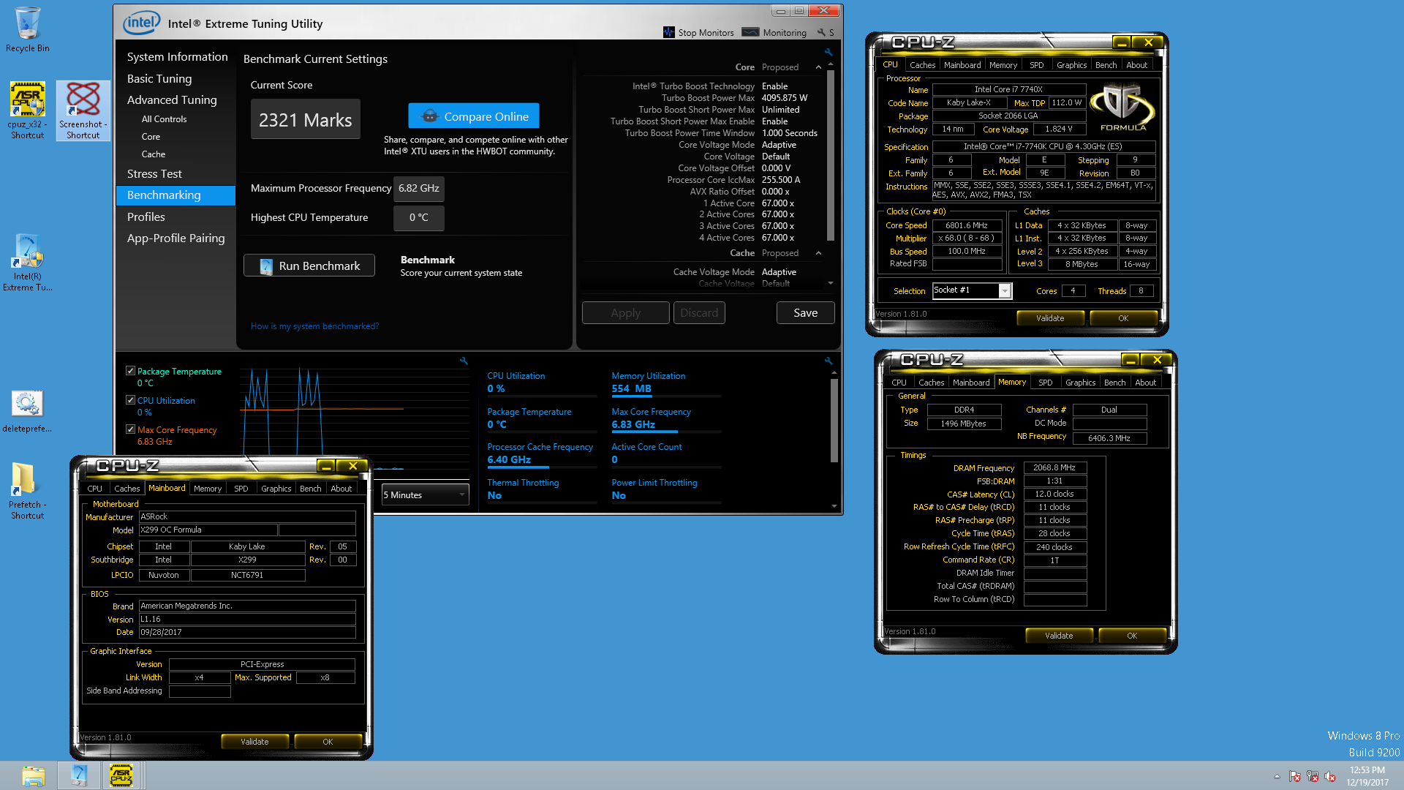
Task: Click Validate in the CPU tab CPU-Z window
Action: 1050,318
